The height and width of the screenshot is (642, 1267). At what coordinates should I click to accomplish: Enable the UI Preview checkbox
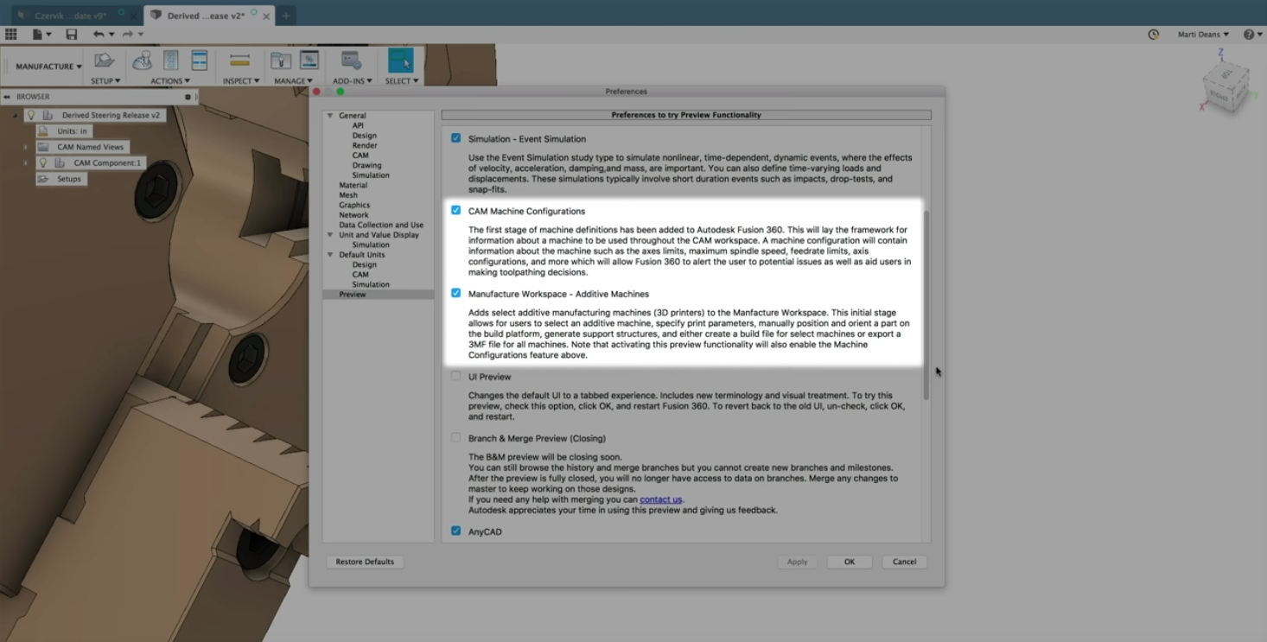coord(456,376)
